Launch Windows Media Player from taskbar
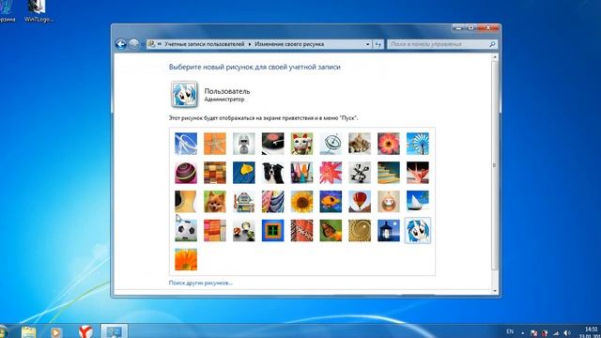 click(x=56, y=331)
